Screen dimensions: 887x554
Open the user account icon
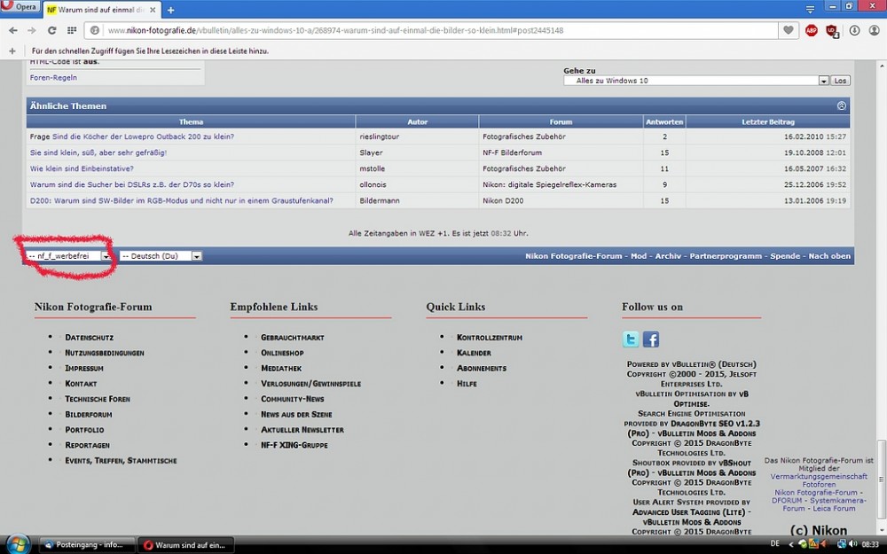[874, 30]
